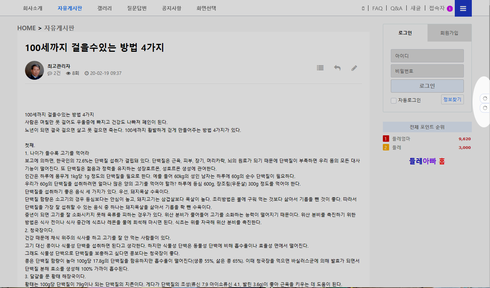Open the 화면선택 menu
490x288 pixels.
pyautogui.click(x=206, y=8)
